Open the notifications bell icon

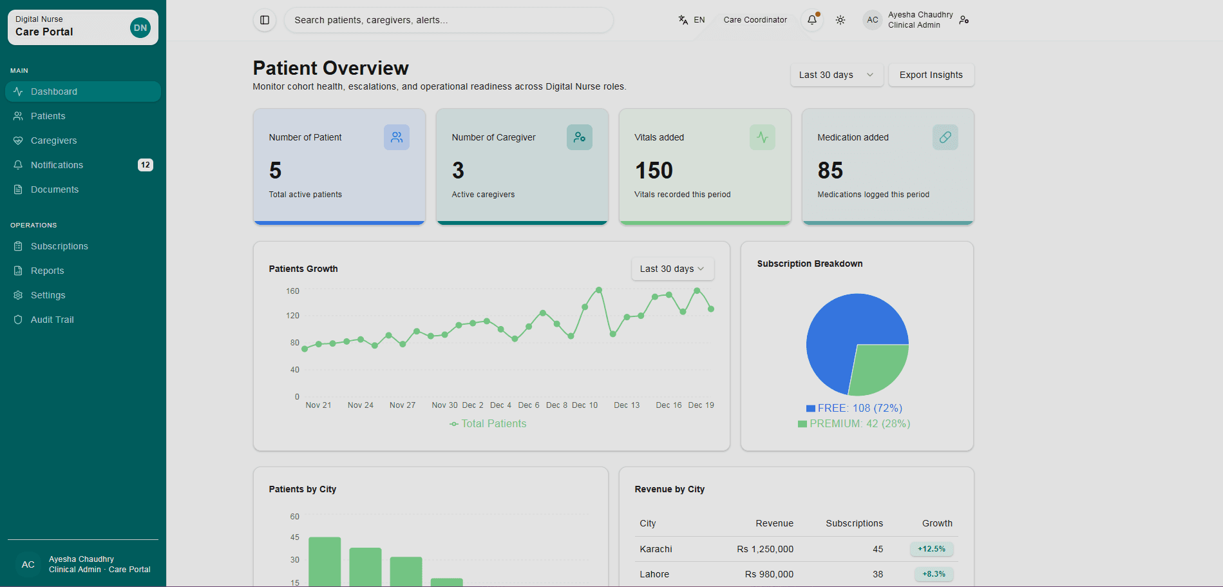tap(812, 20)
